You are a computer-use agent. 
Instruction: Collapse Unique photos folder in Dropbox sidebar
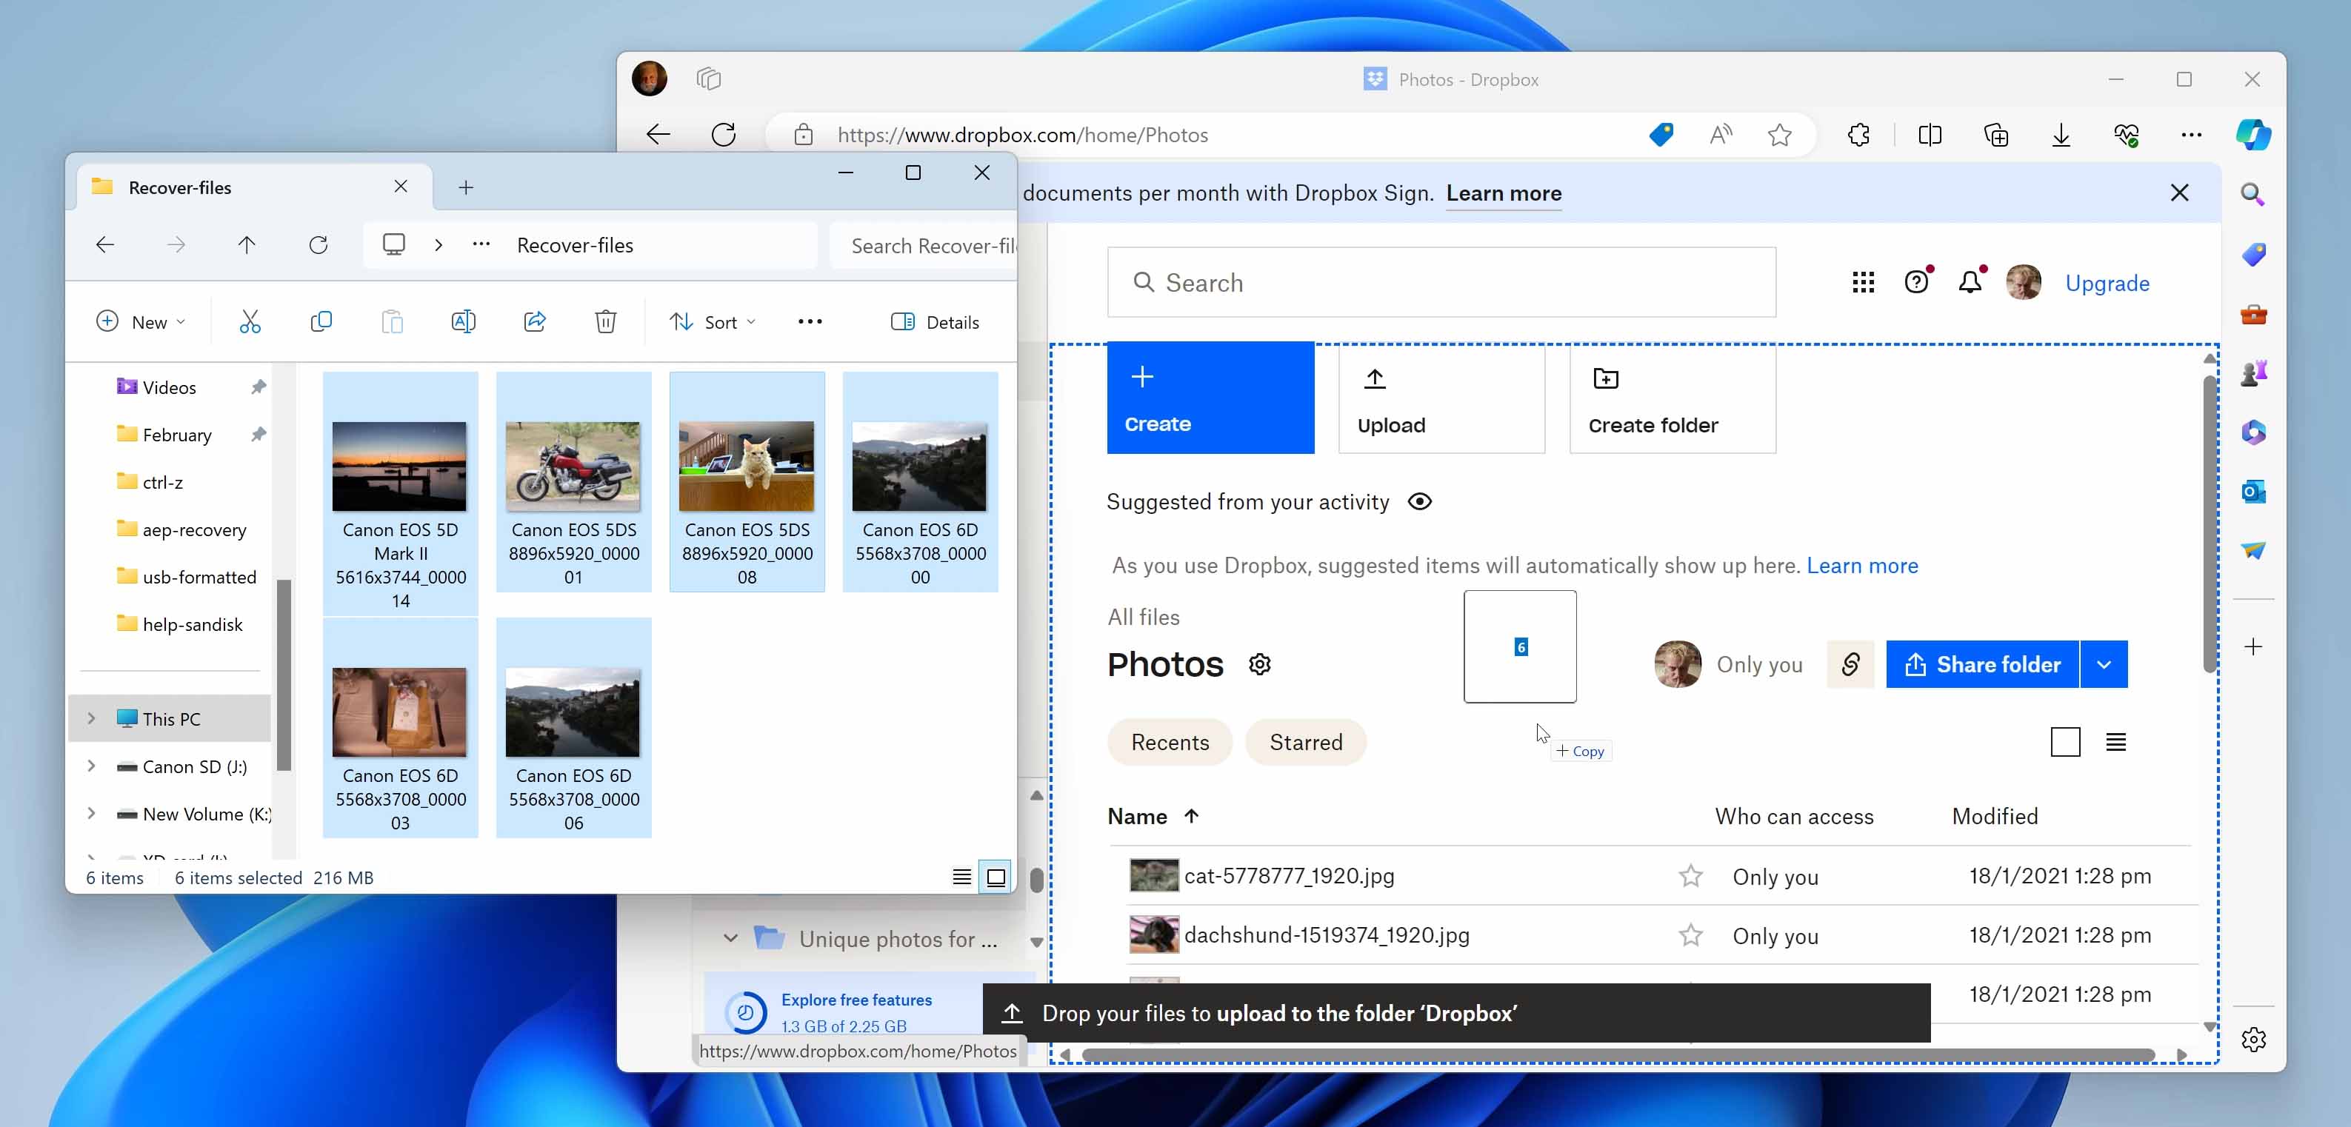(730, 938)
